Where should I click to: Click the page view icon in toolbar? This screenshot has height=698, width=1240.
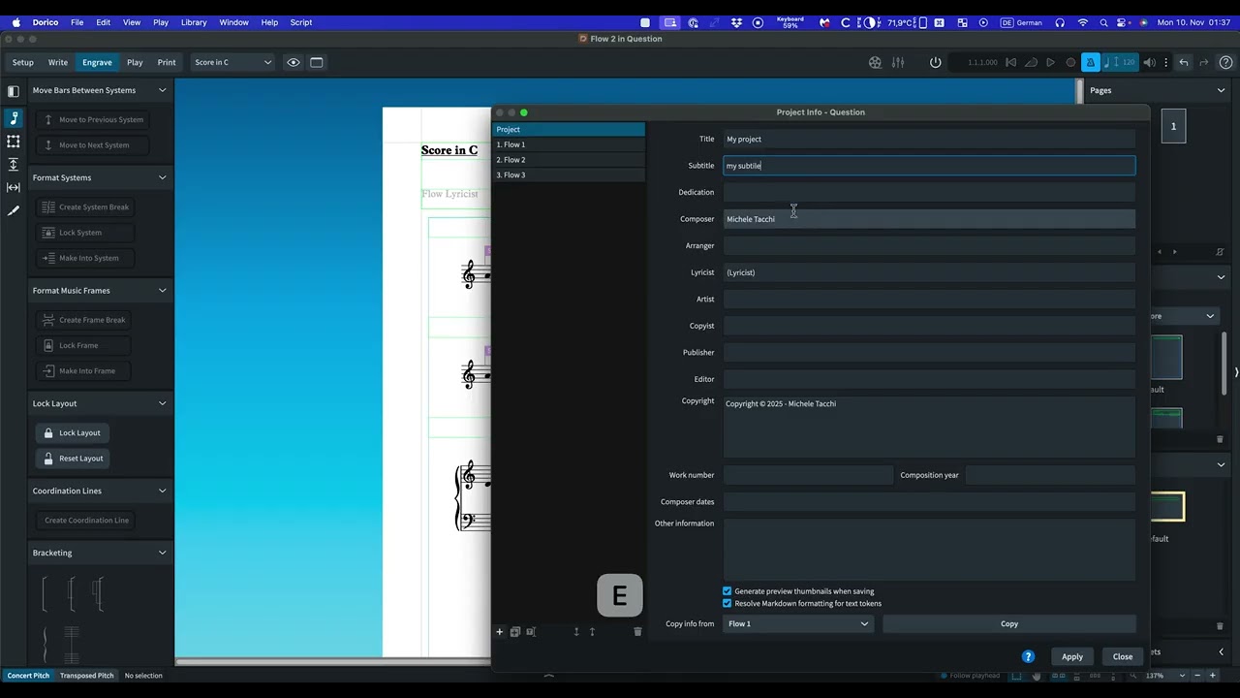tap(317, 62)
